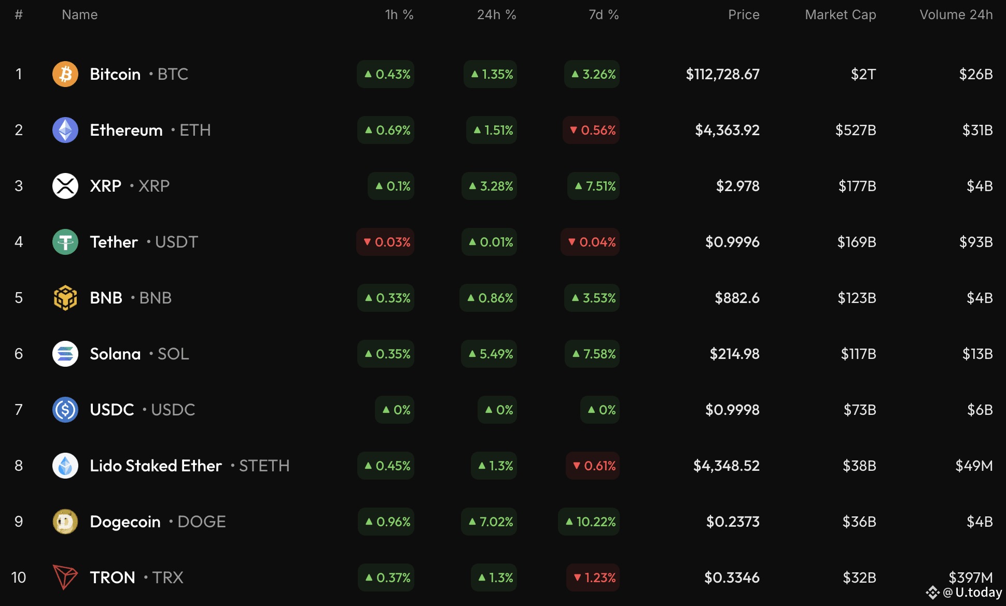Click Lido Staked Ether's 7d badge 0.61%
The image size is (1006, 606).
593,466
